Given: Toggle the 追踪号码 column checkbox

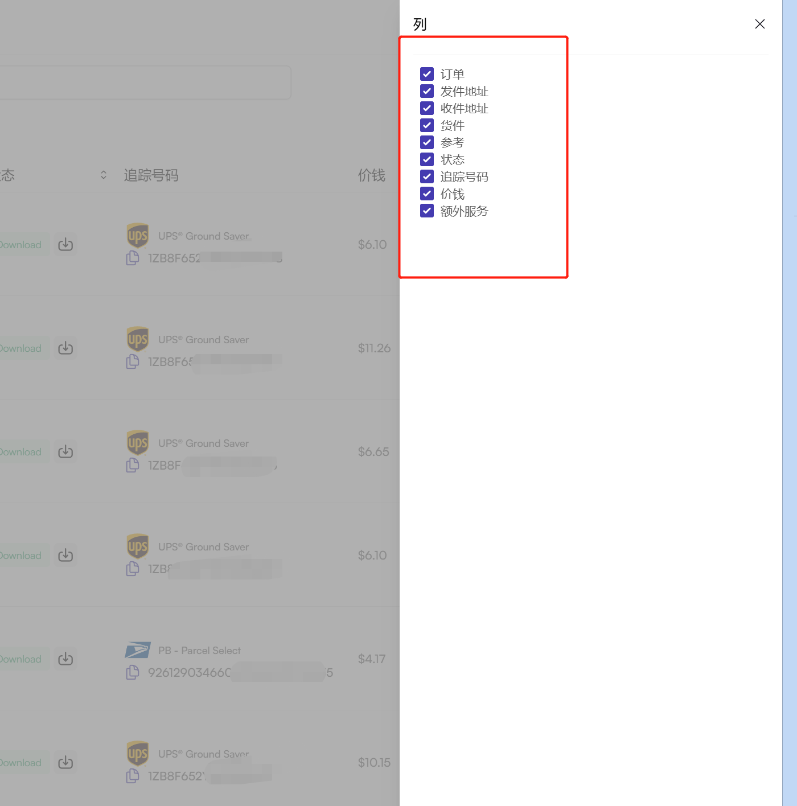Looking at the screenshot, I should tap(427, 176).
